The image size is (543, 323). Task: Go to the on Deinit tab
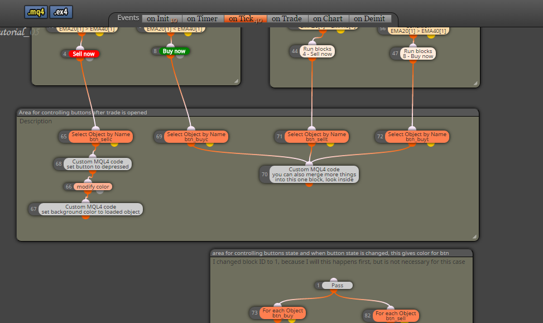[x=369, y=19]
